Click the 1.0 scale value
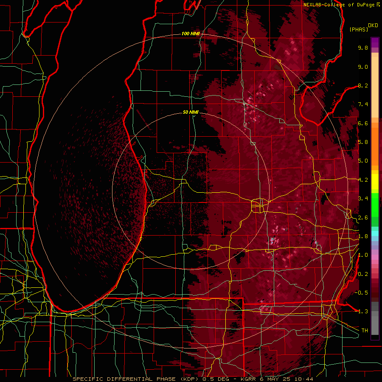 pyautogui.click(x=363, y=255)
